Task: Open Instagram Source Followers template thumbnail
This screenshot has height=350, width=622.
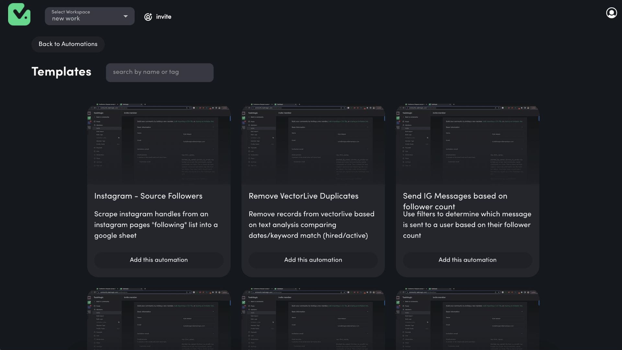Action: 159,144
